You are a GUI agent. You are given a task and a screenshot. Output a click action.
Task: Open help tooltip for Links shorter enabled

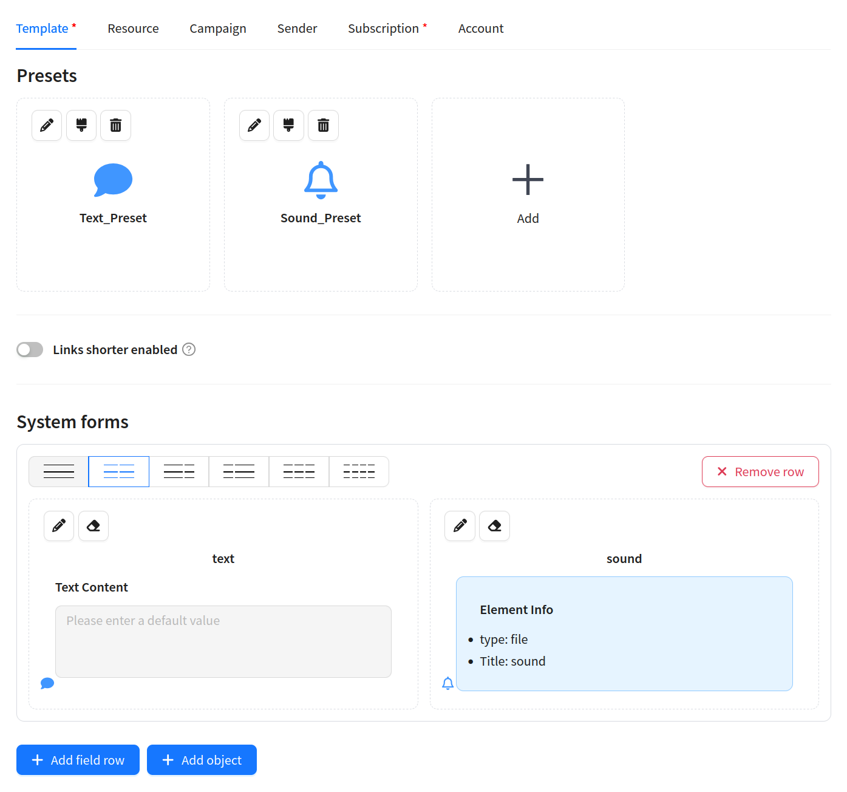click(x=189, y=349)
